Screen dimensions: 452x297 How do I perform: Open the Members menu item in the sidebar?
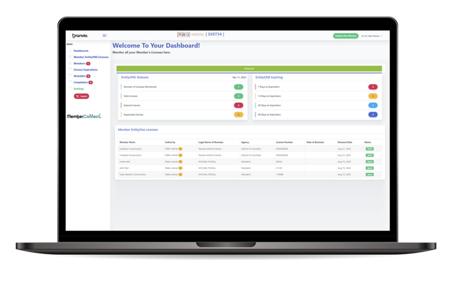click(x=79, y=63)
